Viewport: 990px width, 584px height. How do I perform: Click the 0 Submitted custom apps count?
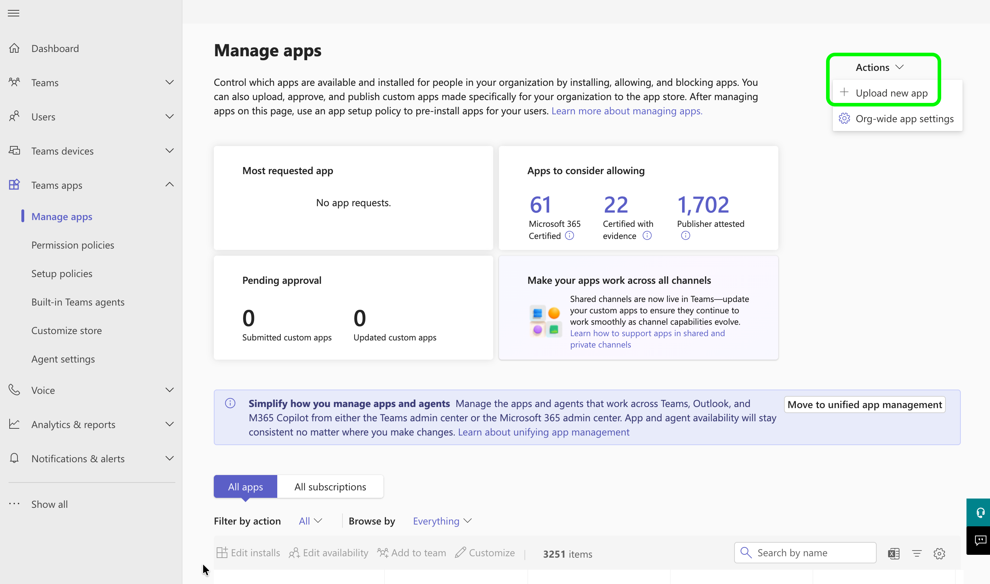[x=248, y=318]
